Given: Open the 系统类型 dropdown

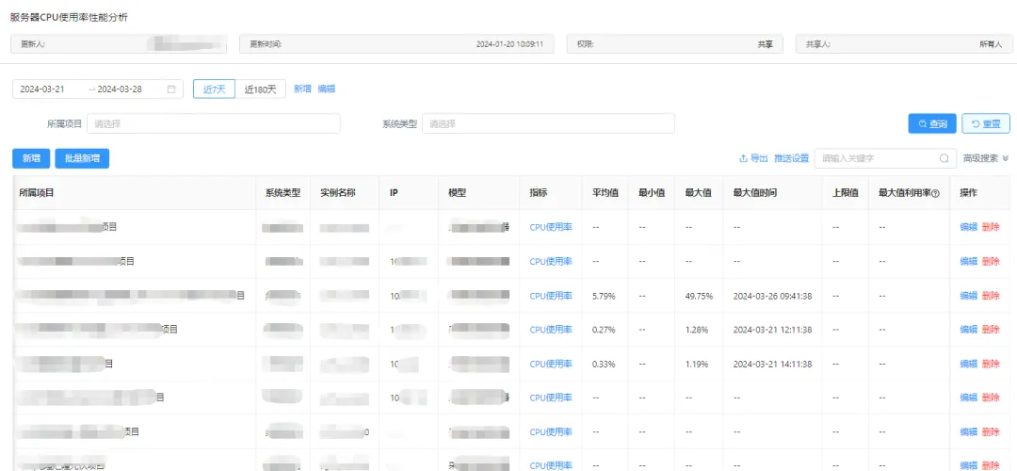Looking at the screenshot, I should coord(548,124).
